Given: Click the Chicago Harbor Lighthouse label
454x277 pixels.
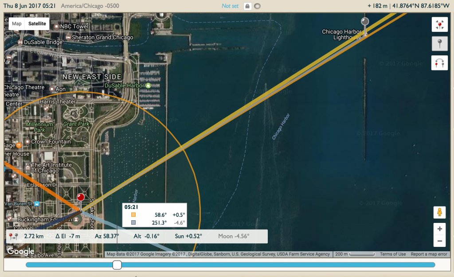Looking at the screenshot, I should (x=342, y=35).
